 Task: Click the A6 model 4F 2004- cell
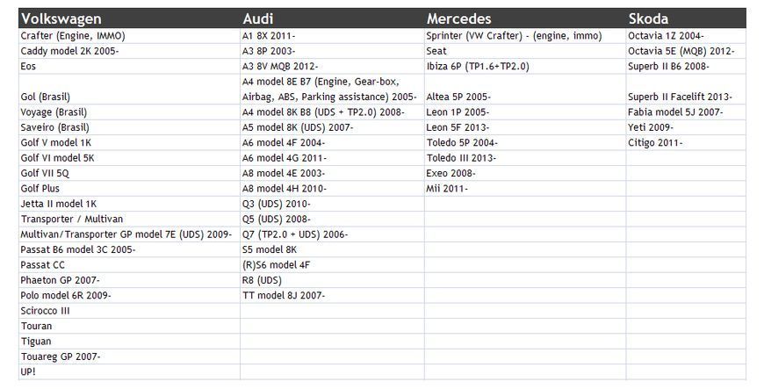(332, 143)
